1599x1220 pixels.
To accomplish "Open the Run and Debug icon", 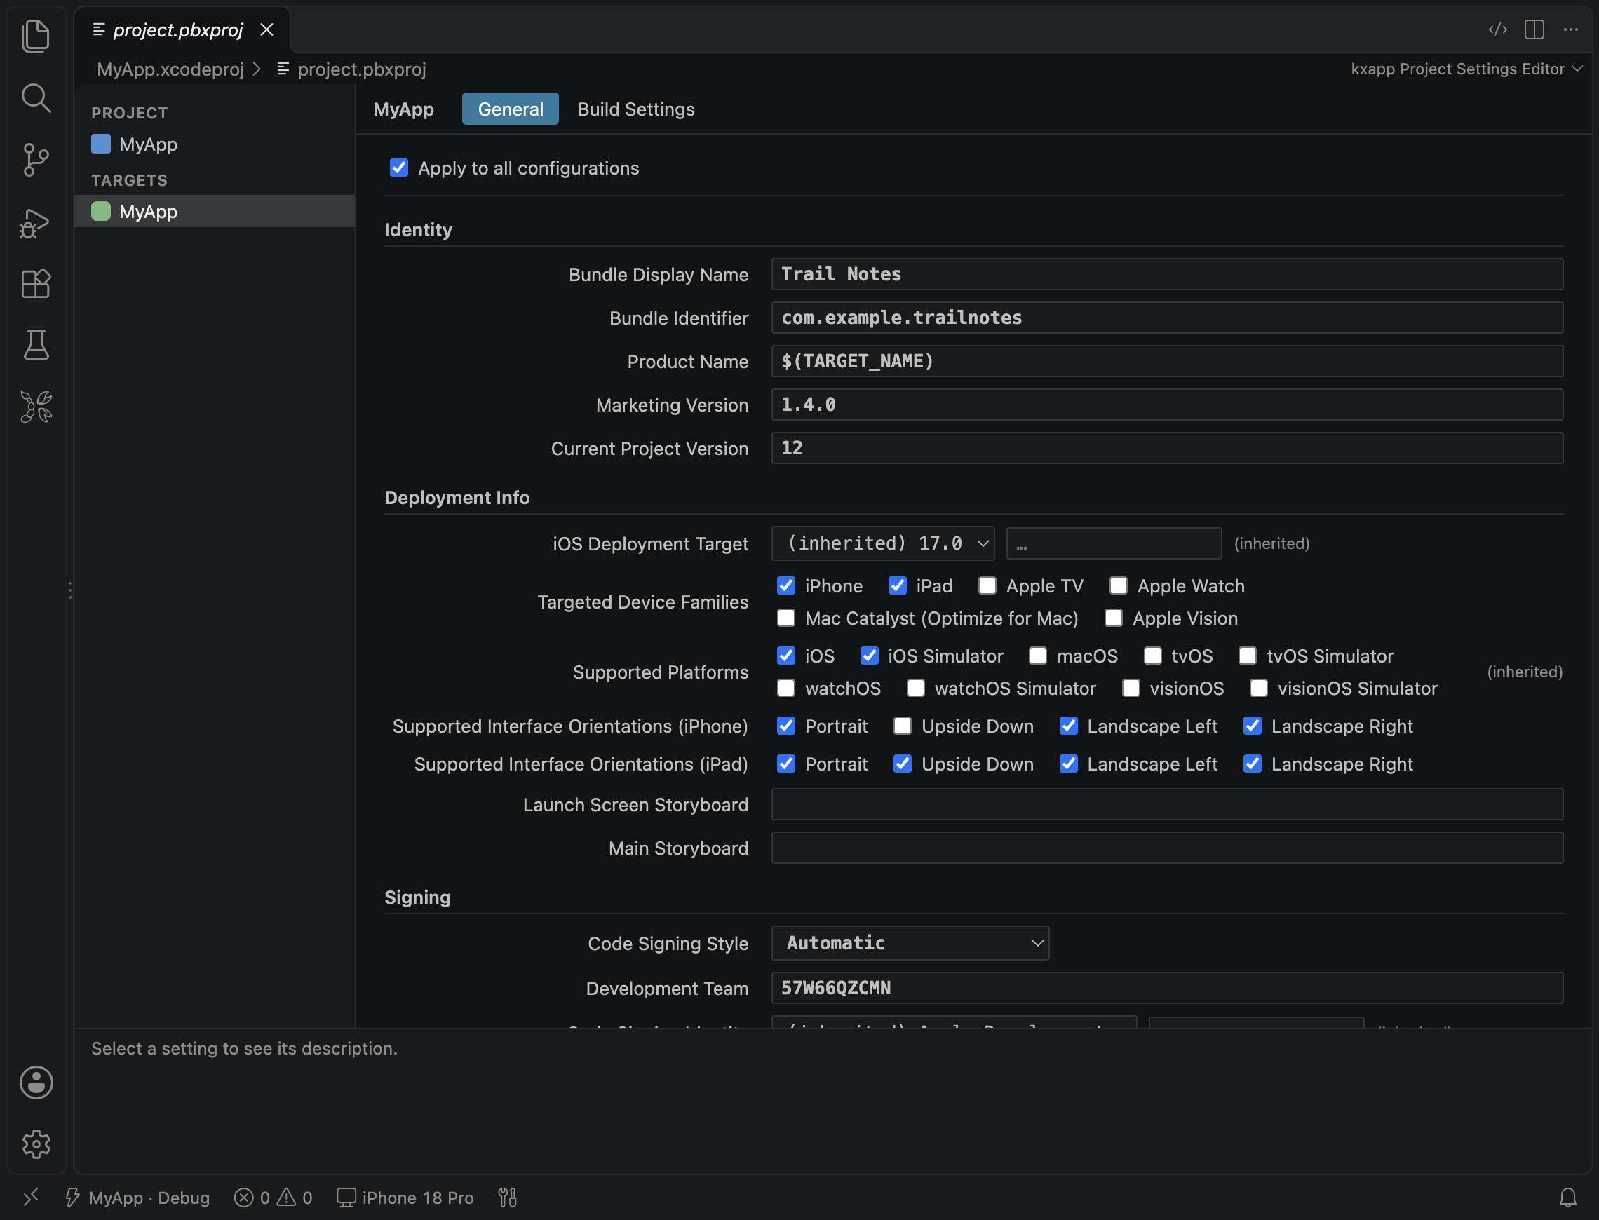I will pyautogui.click(x=36, y=223).
